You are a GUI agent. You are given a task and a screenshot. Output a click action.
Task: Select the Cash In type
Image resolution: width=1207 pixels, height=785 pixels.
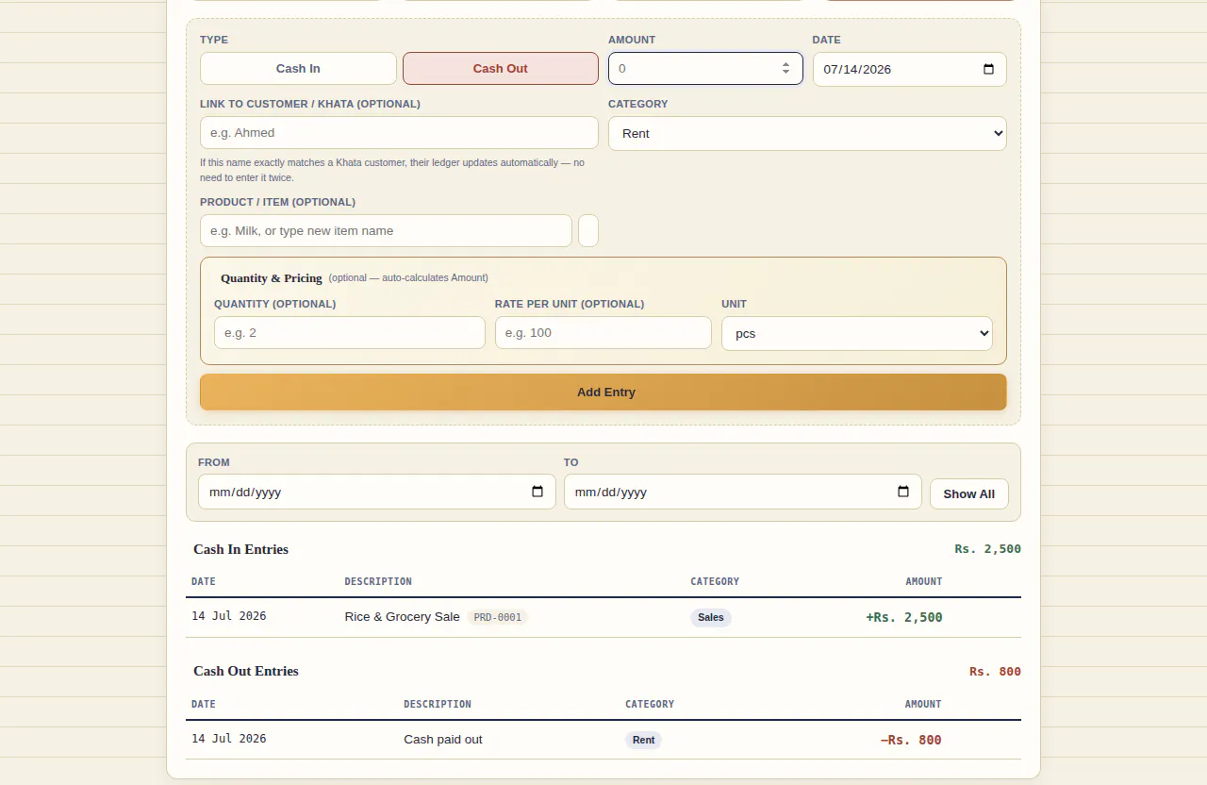click(x=298, y=69)
